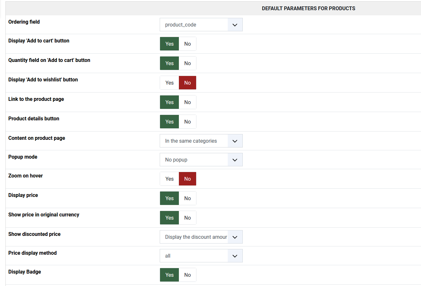Select No for Product details button

188,122
